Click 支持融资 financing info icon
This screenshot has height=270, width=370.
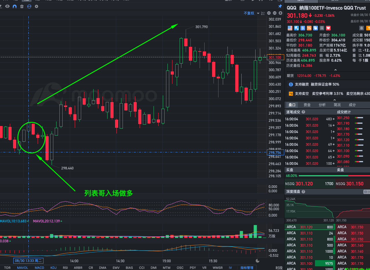[291, 84]
